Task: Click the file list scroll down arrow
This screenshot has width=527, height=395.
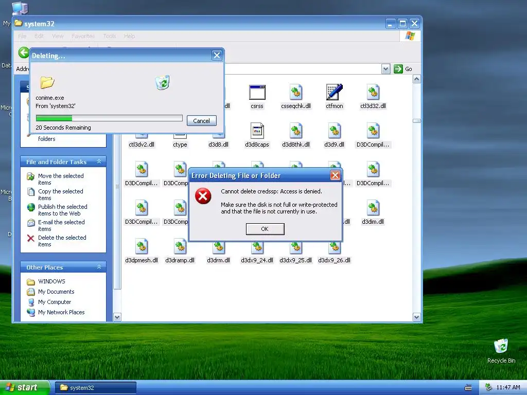Action: click(417, 317)
